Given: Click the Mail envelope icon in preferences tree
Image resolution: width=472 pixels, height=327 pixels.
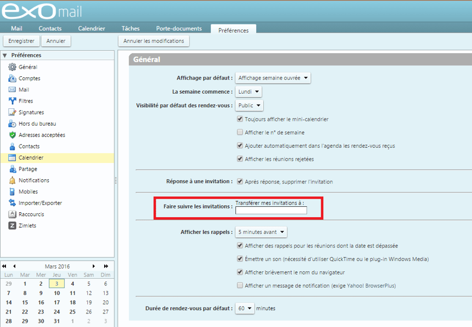Looking at the screenshot, I should tap(12, 89).
